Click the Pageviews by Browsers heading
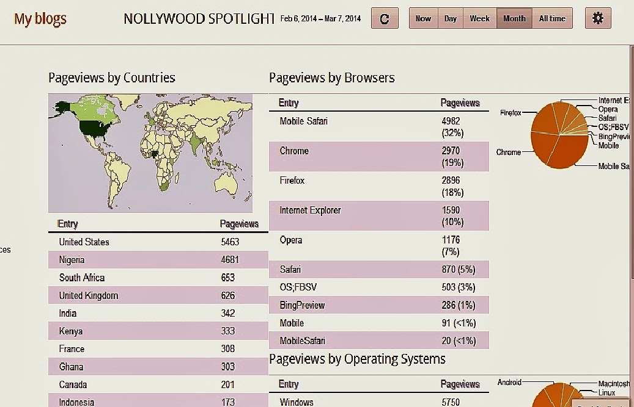Screen dimensions: 634x407 [332, 77]
